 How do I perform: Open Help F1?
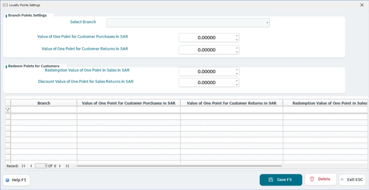pyautogui.click(x=16, y=180)
